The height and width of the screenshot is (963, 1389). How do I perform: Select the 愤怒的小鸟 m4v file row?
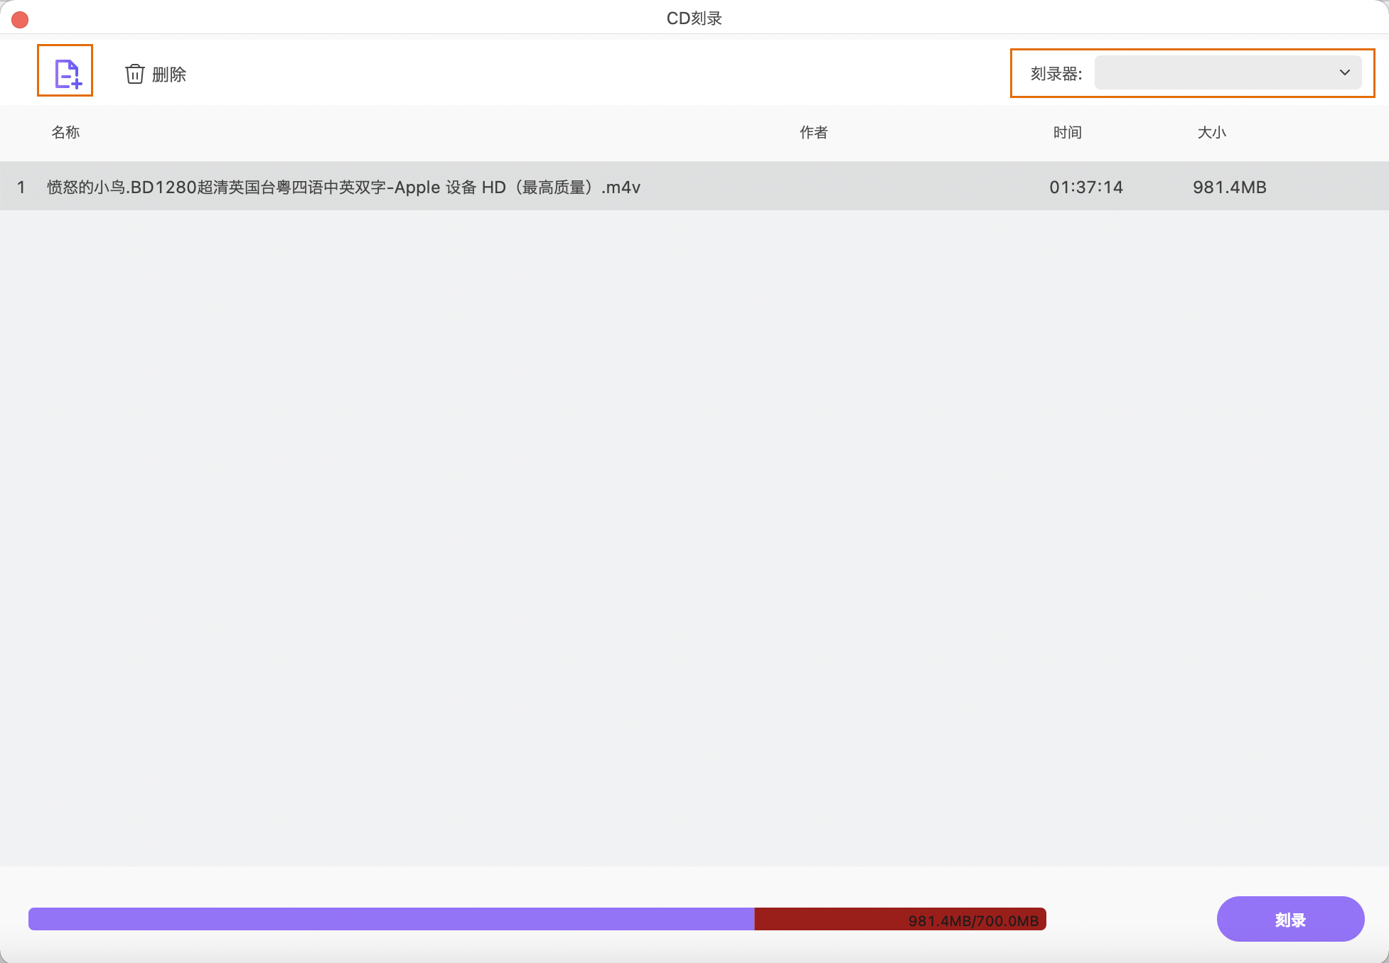pos(343,187)
